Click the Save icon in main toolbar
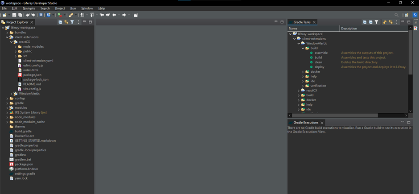419x194 pixels. (x=14, y=15)
